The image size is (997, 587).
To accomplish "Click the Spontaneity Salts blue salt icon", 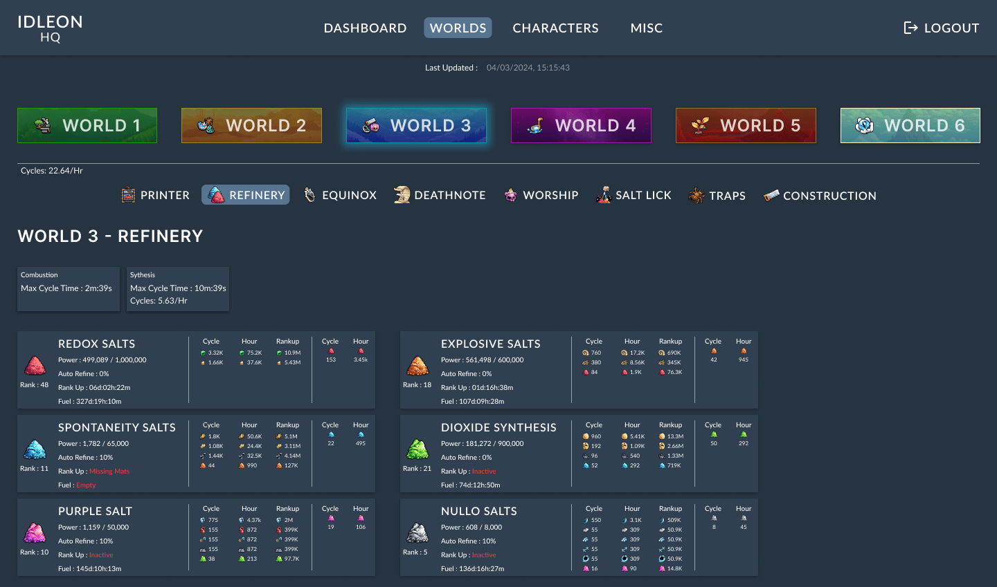I will [x=35, y=449].
